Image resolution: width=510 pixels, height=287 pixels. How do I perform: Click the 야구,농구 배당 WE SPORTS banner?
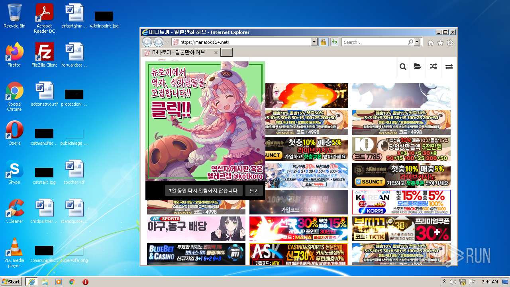(196, 228)
